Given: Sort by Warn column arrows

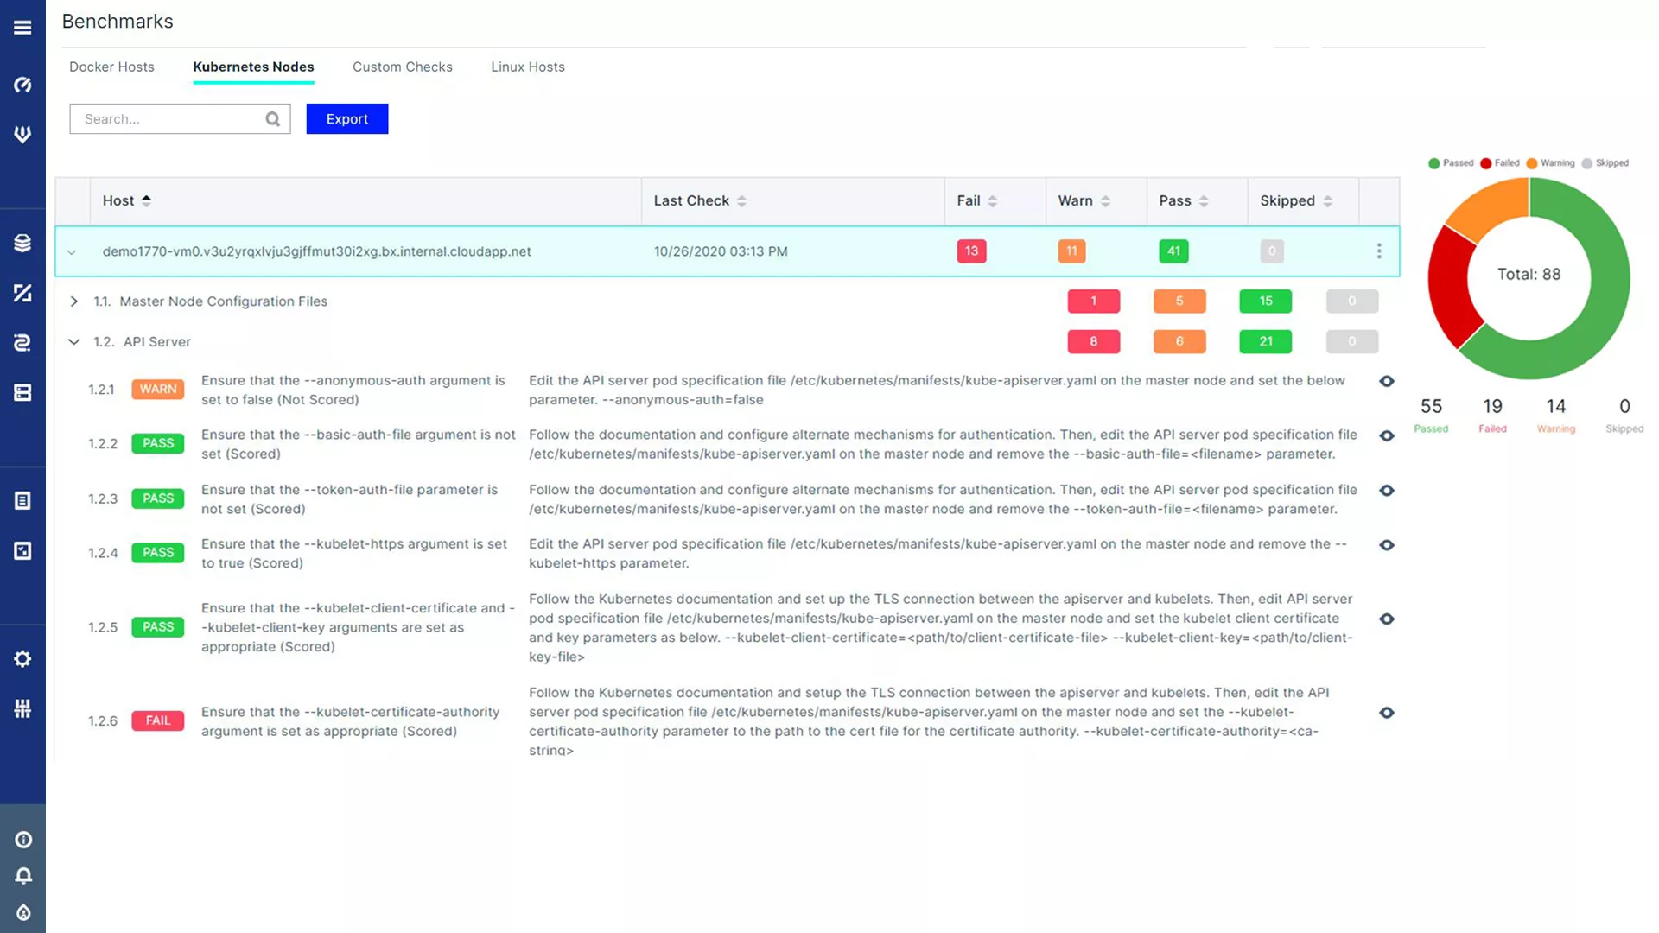Looking at the screenshot, I should pos(1105,200).
